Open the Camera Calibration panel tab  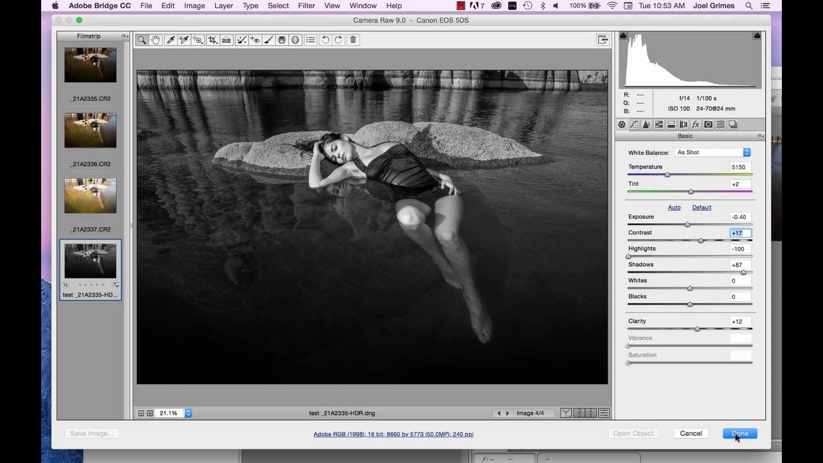coord(708,125)
